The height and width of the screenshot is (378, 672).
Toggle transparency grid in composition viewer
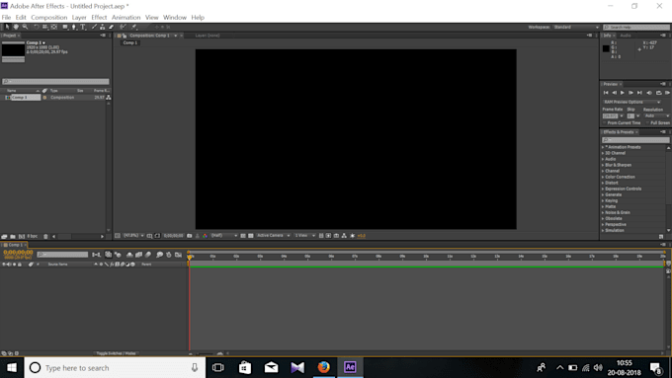pyautogui.click(x=251, y=236)
